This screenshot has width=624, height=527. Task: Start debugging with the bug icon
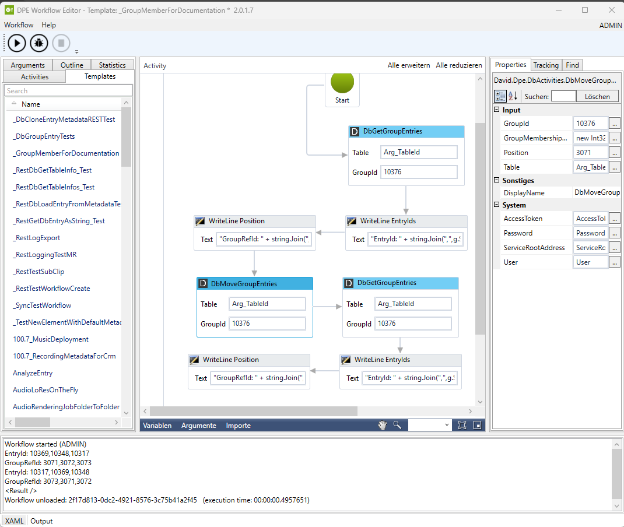click(x=39, y=43)
